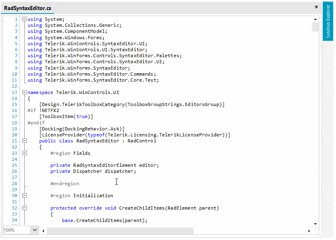Click on 'using System.ComponentModel;' text
Screen dimensions: 336x240
pyautogui.click(x=67, y=31)
